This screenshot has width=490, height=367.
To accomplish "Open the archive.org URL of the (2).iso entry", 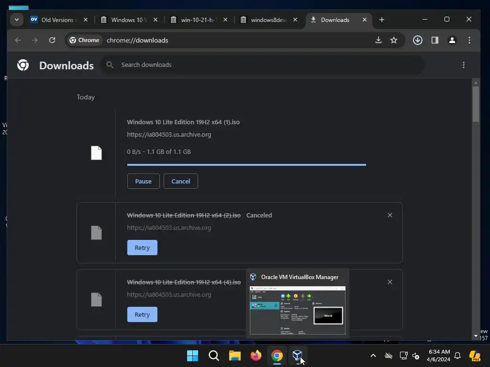I will [x=169, y=228].
